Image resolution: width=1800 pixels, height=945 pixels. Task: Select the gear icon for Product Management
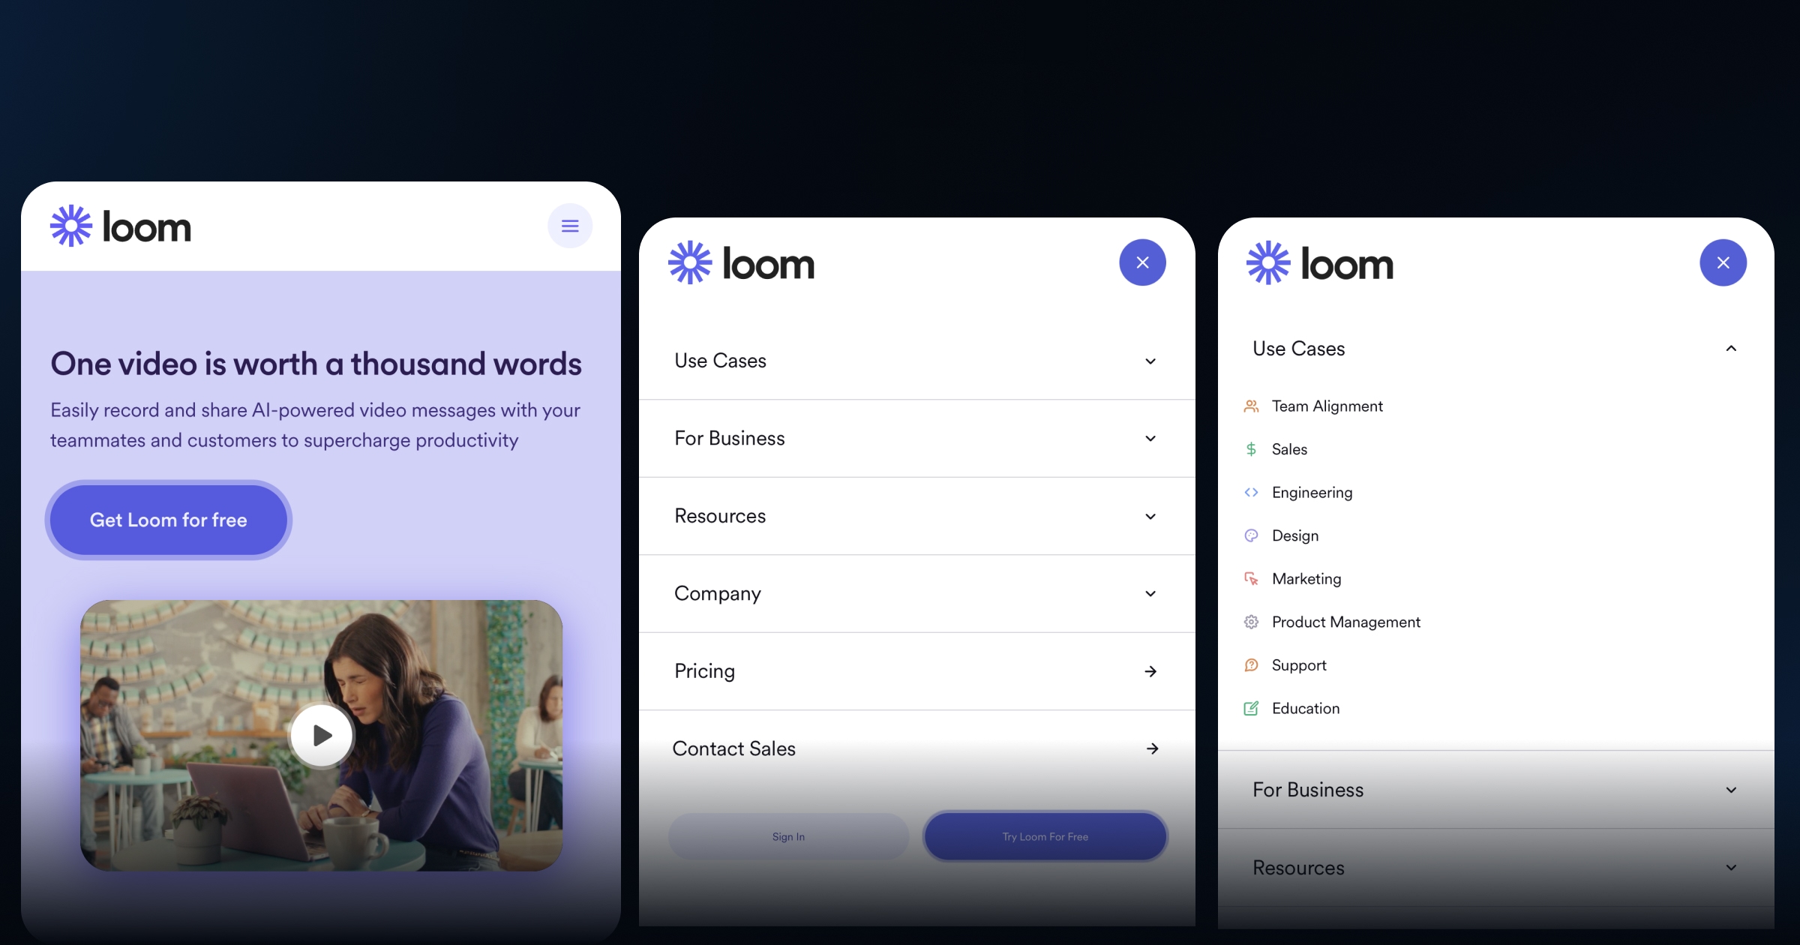point(1251,622)
